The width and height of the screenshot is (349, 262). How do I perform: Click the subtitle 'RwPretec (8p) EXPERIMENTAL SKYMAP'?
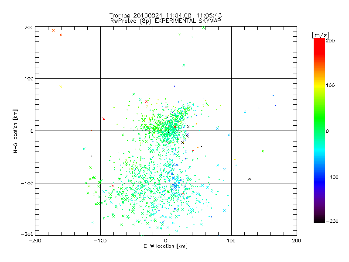(166, 21)
